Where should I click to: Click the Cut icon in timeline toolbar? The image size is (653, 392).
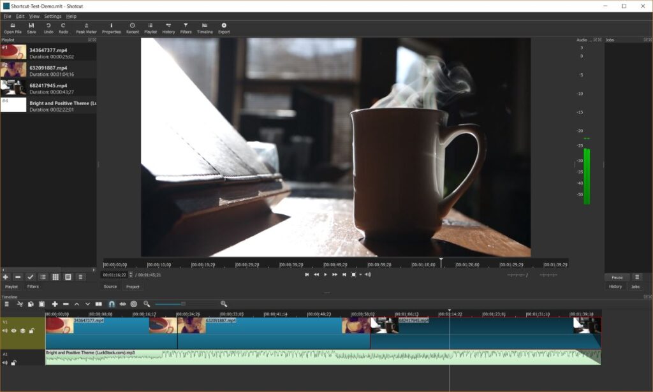point(20,304)
